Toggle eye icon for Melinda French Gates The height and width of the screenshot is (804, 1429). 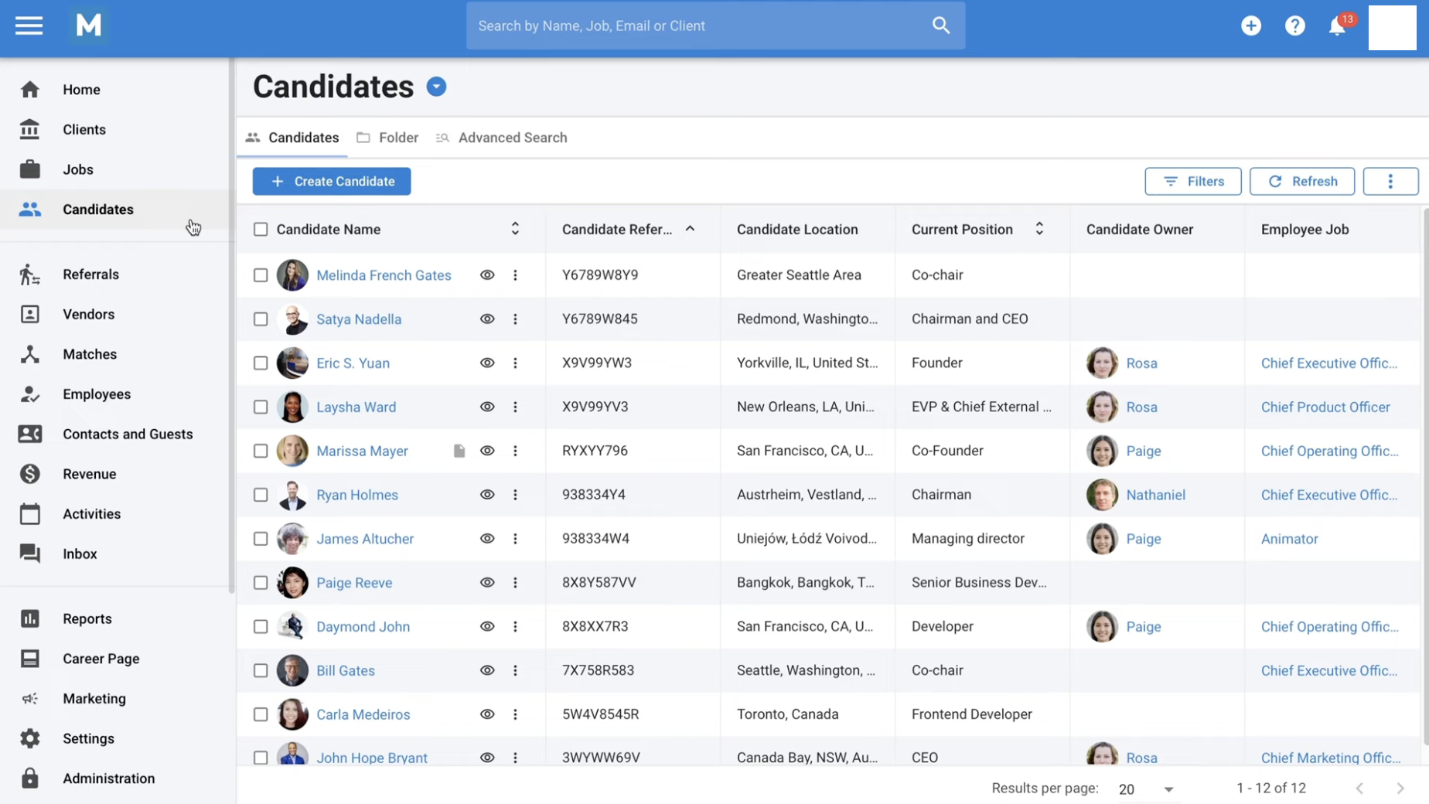[x=487, y=275]
